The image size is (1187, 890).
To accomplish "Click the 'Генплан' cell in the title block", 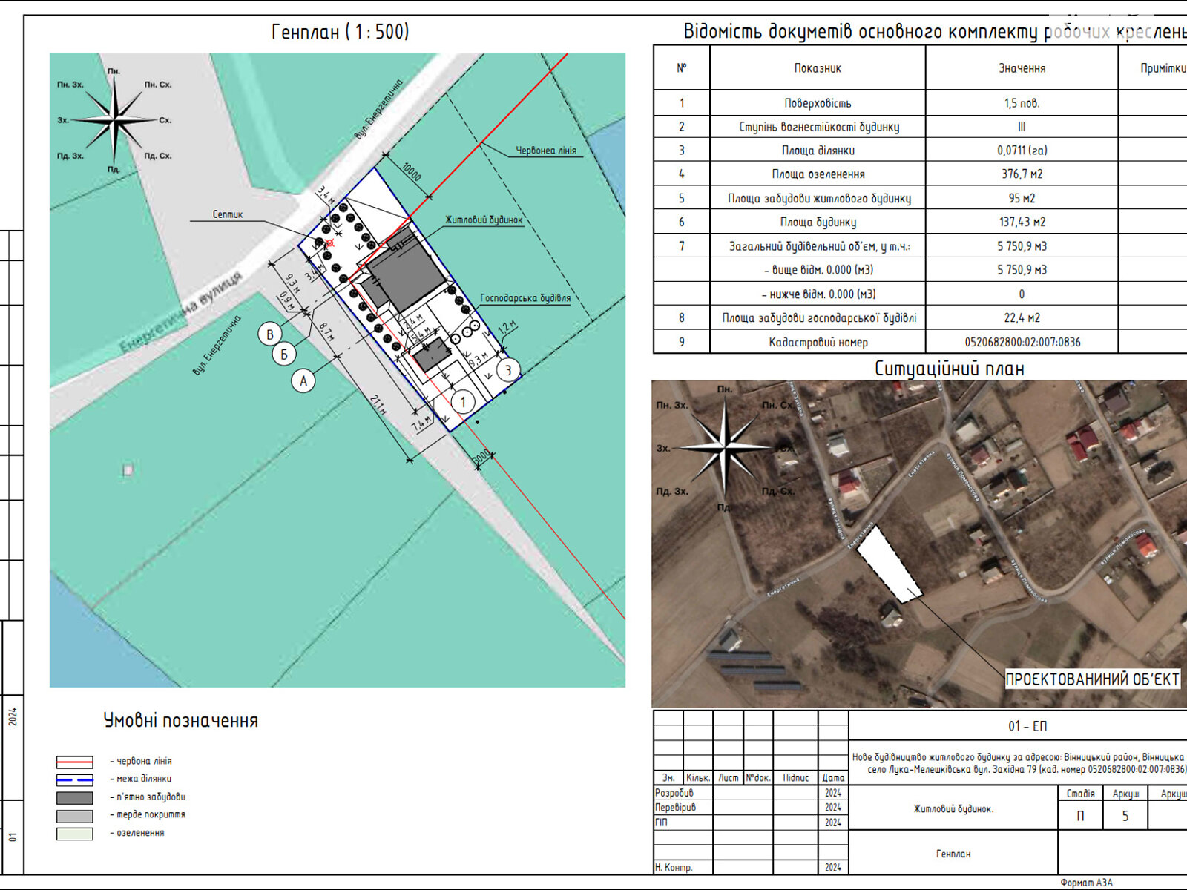I will click(x=953, y=854).
